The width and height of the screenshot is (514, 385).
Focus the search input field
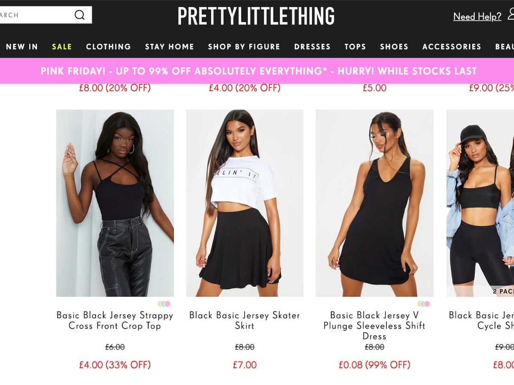(x=36, y=15)
